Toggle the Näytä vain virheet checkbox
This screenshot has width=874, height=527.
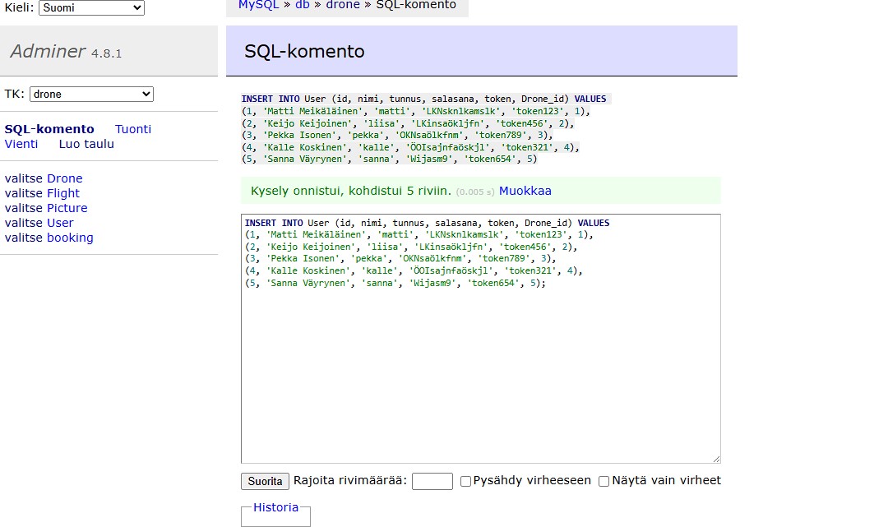603,481
